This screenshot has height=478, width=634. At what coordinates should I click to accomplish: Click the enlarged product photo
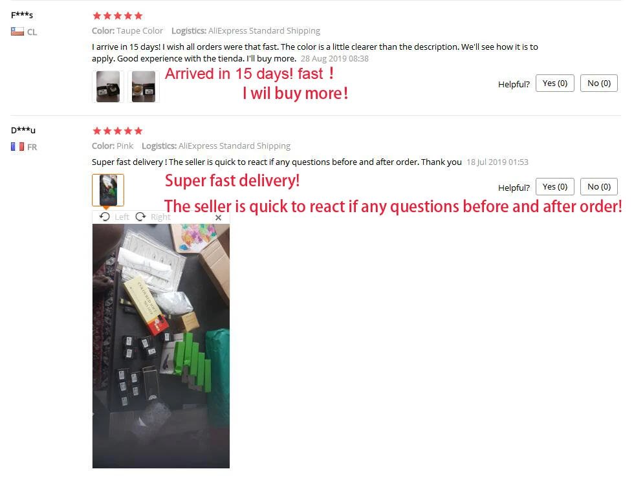coord(161,346)
